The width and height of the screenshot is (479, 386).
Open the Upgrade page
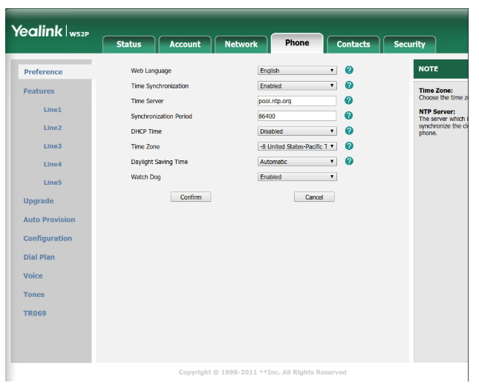[x=39, y=201]
